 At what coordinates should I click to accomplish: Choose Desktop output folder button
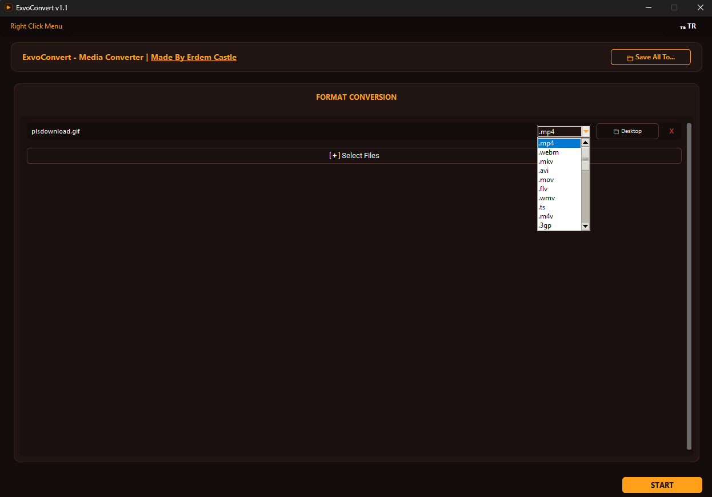627,131
